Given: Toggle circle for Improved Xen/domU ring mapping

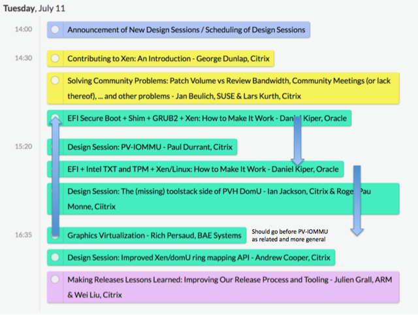Looking at the screenshot, I should tap(56, 257).
